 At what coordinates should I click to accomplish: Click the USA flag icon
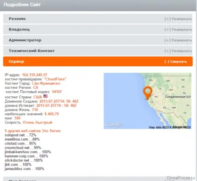click(x=46, y=96)
